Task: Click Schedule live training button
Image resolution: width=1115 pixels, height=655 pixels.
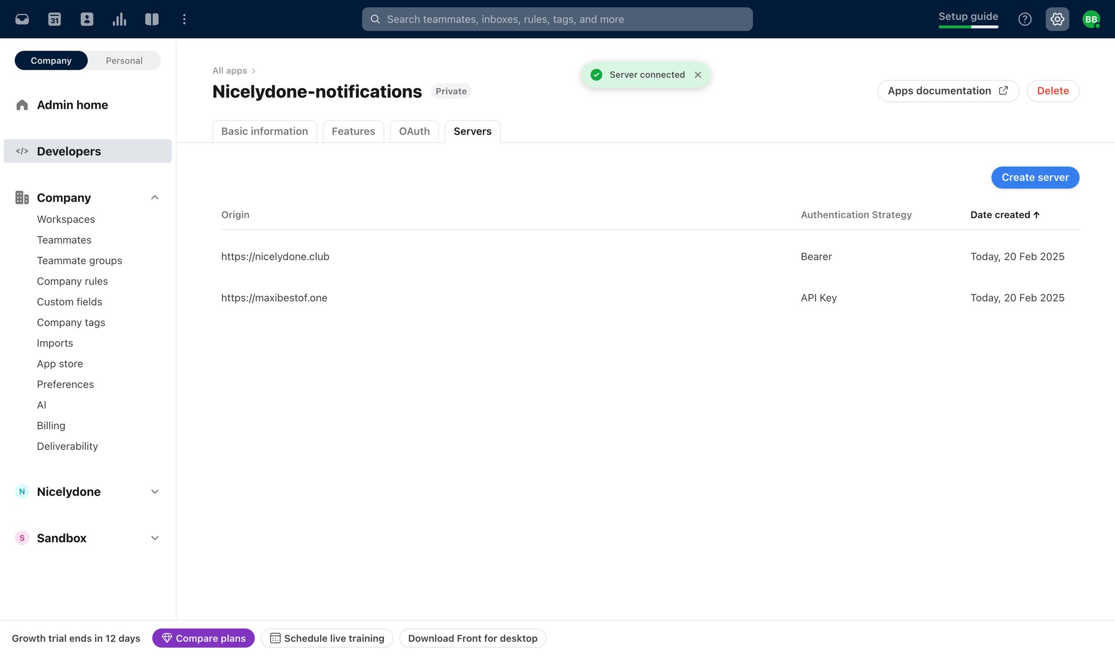Action: pyautogui.click(x=327, y=638)
